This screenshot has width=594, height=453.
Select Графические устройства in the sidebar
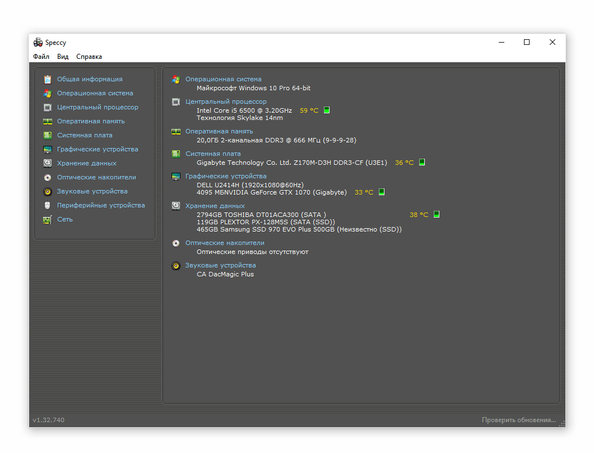[98, 149]
